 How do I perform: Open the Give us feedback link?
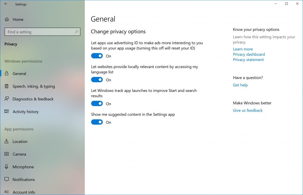coord(248,110)
